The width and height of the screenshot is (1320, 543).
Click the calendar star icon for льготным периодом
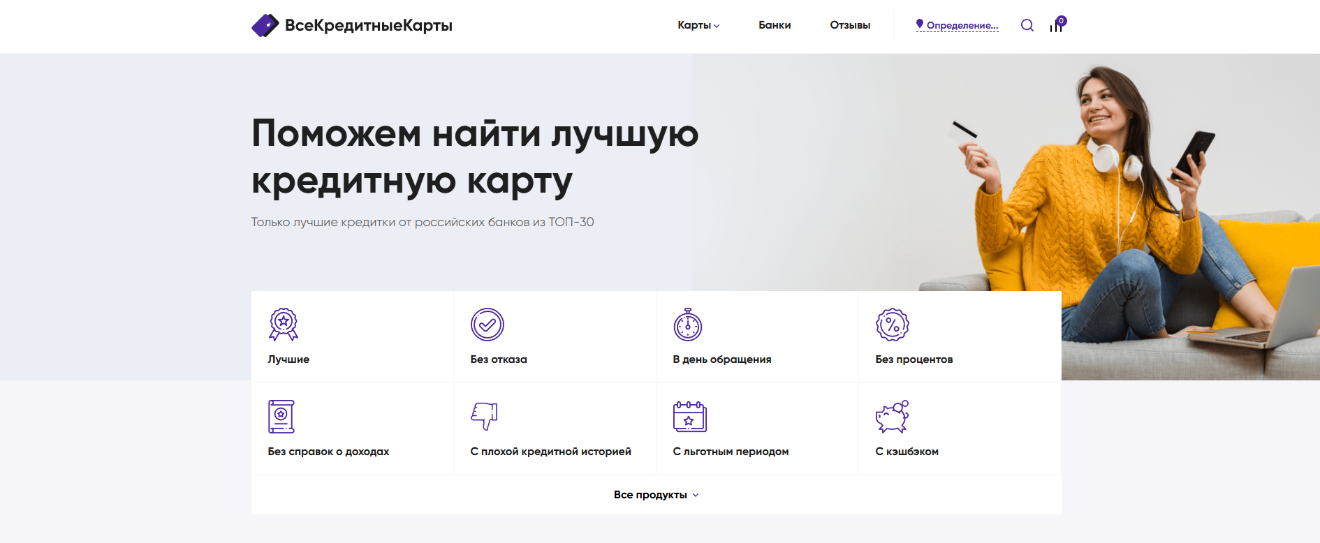point(690,417)
